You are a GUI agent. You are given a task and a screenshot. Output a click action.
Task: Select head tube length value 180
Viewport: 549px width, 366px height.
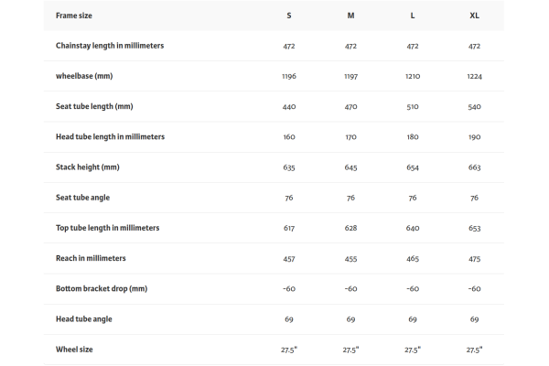[413, 137]
